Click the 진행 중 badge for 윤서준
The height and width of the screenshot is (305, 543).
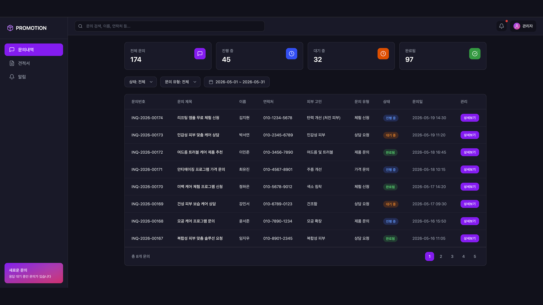391,221
